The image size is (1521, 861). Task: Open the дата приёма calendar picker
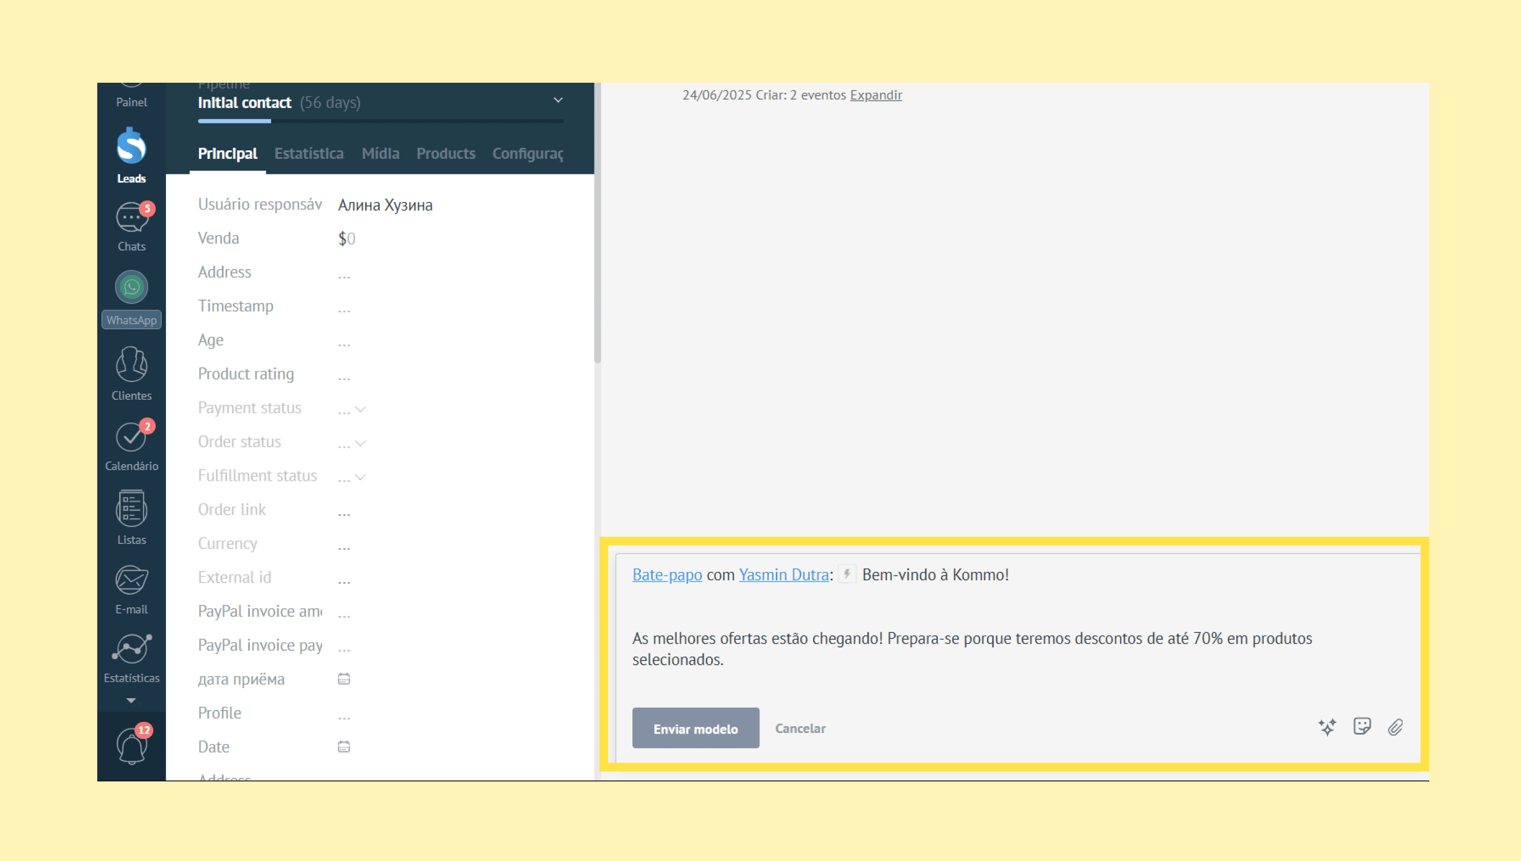[343, 679]
